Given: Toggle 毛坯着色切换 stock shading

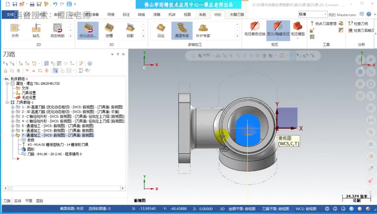Looking at the screenshot, I should 255,29.
